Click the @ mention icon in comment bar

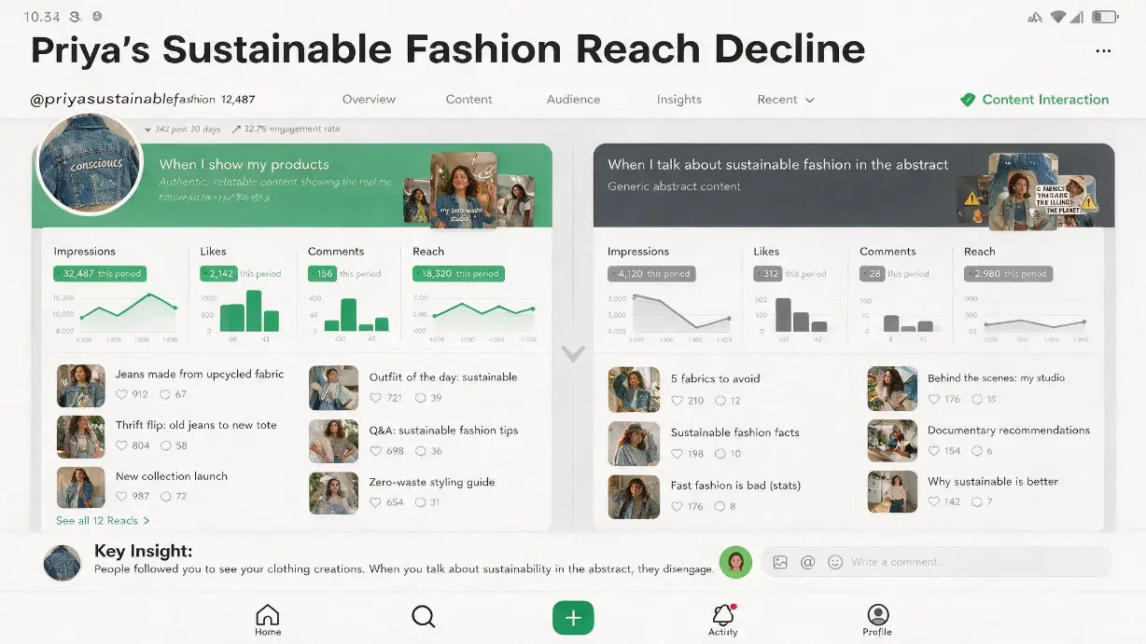point(808,562)
